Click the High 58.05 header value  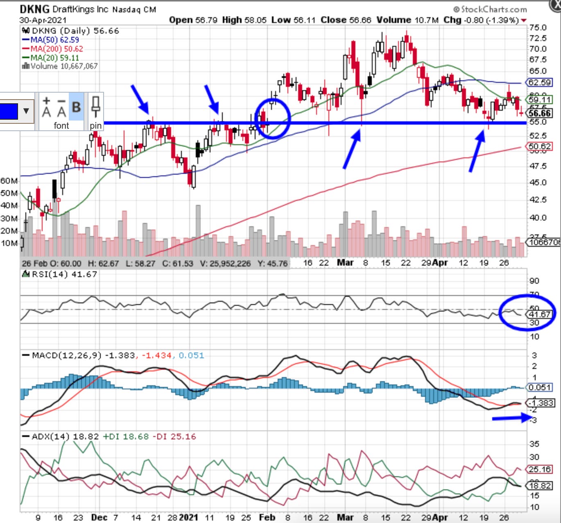[x=244, y=20]
